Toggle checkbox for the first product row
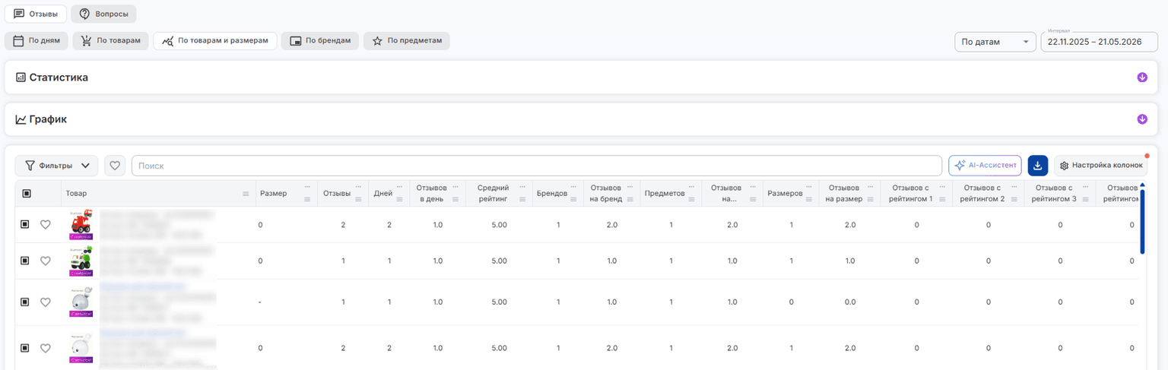 [25, 225]
